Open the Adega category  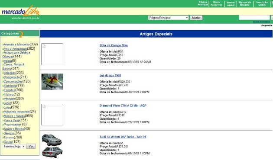tap(8, 61)
